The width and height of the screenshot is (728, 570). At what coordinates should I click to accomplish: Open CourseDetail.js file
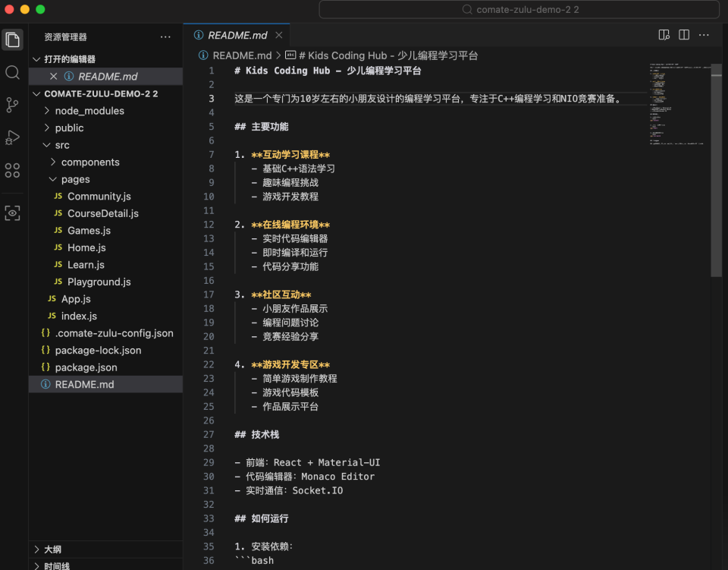pyautogui.click(x=106, y=214)
